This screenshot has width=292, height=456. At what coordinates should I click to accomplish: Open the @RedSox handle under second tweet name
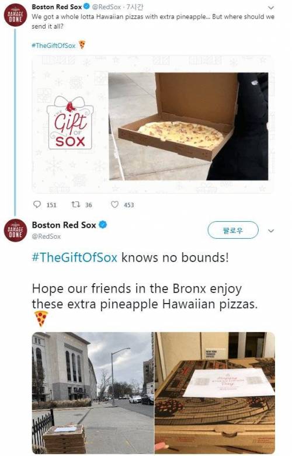tap(46, 236)
